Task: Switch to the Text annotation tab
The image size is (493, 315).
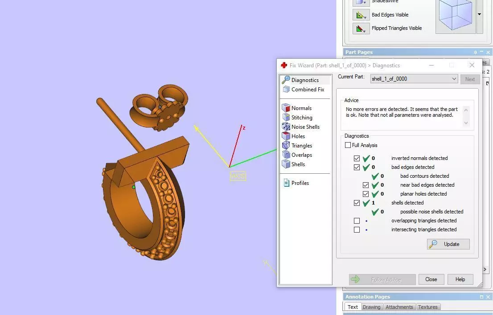Action: pyautogui.click(x=353, y=307)
